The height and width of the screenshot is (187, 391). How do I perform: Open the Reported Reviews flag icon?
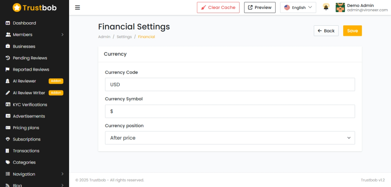point(8,69)
